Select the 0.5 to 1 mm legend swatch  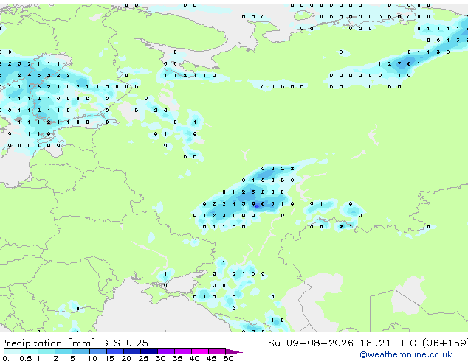click(x=30, y=351)
